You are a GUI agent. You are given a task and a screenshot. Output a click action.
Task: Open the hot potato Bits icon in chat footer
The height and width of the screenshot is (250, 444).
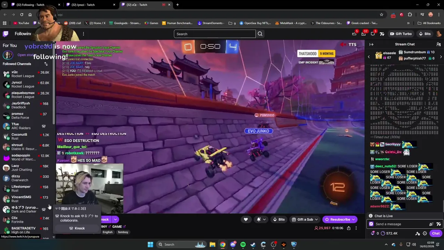[x=373, y=233]
